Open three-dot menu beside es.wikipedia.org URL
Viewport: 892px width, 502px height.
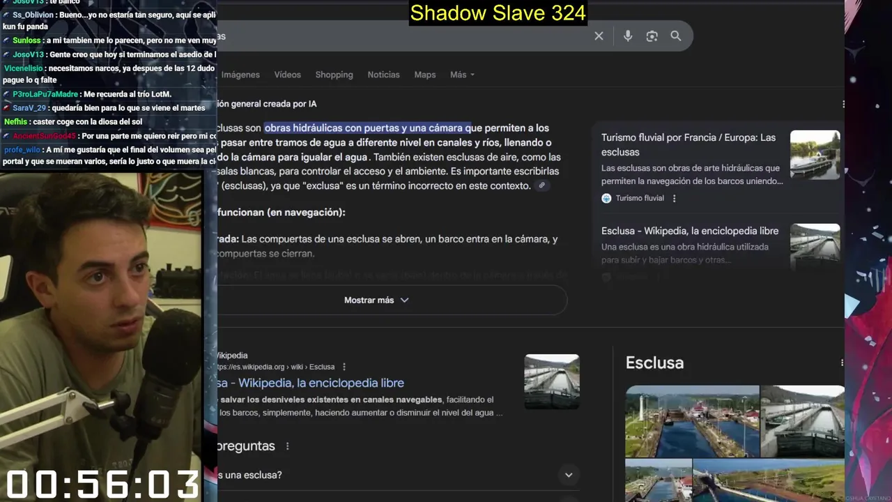click(x=344, y=367)
